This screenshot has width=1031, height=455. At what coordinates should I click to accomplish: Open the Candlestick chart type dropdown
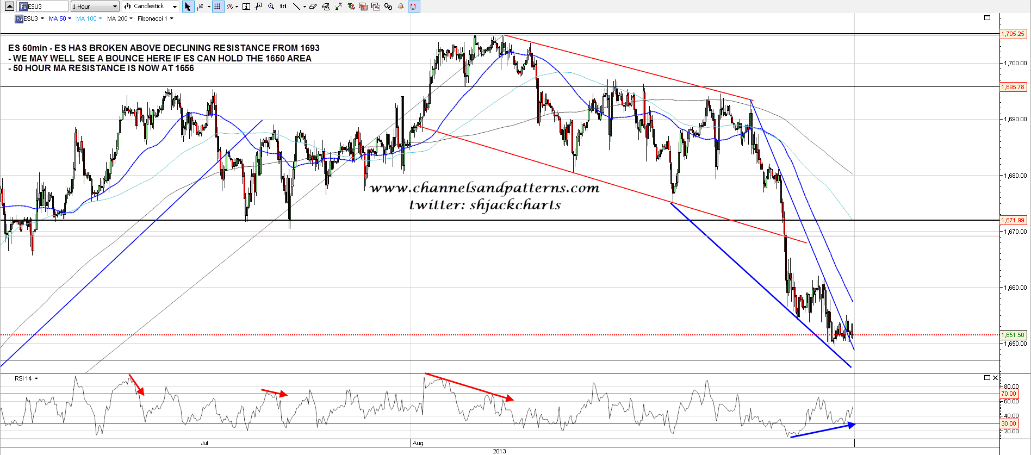[151, 7]
